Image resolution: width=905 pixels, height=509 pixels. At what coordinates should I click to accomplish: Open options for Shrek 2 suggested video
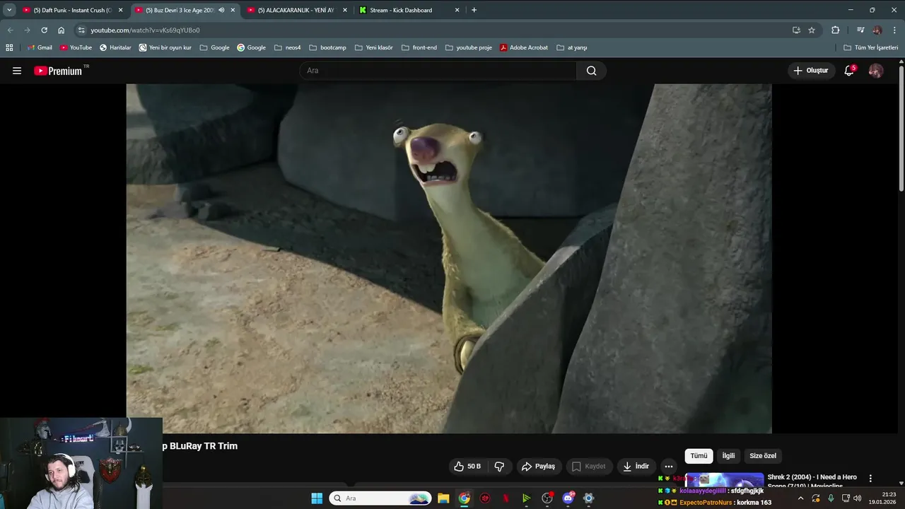[870, 479]
